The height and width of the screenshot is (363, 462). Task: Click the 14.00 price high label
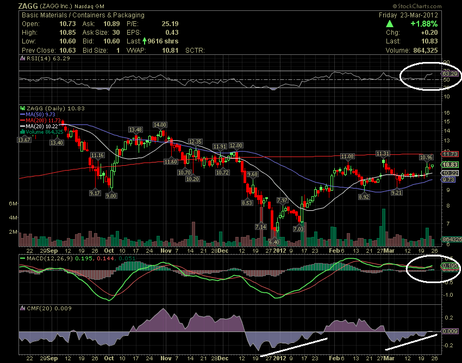tap(160, 125)
